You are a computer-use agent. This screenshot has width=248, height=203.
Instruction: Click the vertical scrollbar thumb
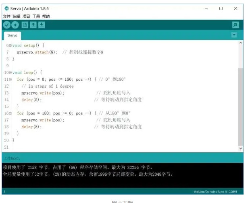point(241,107)
